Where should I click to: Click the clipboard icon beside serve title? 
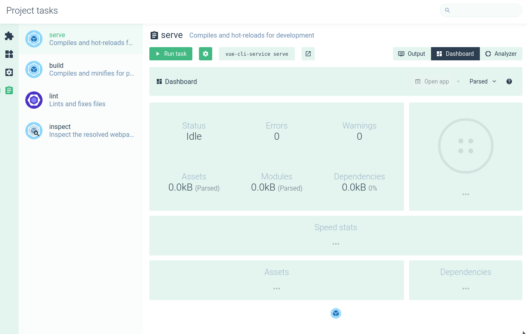[x=154, y=36]
